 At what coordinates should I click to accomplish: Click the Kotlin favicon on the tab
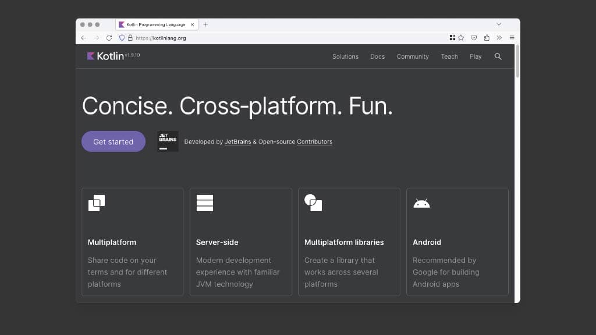pos(122,24)
